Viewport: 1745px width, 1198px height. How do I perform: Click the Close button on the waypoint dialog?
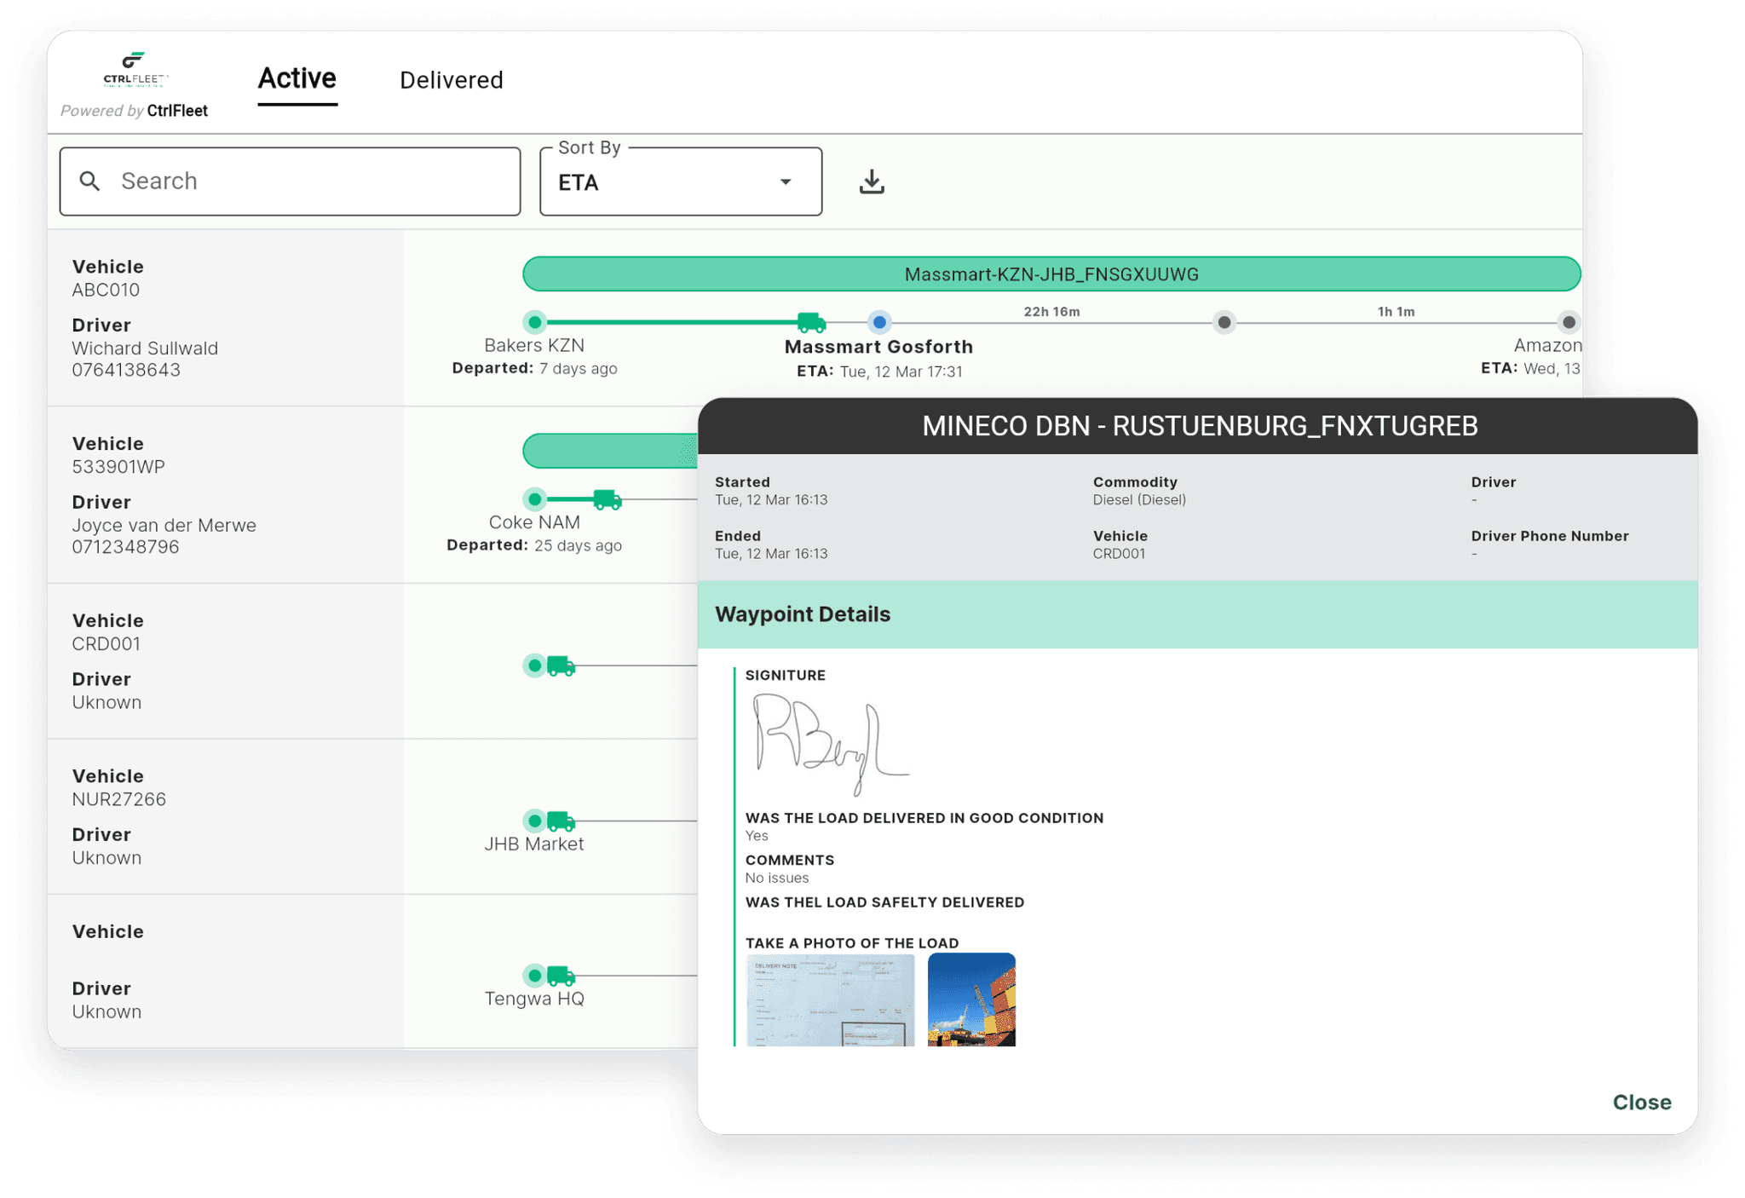(x=1640, y=1102)
